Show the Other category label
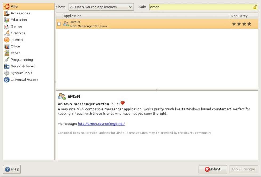Image resolution: width=261 pixels, height=177 pixels. pyautogui.click(x=15, y=53)
